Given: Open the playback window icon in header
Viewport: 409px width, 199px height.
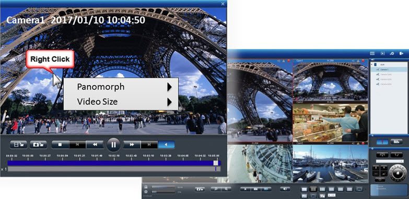Looking at the screenshot, I should pos(383,53).
